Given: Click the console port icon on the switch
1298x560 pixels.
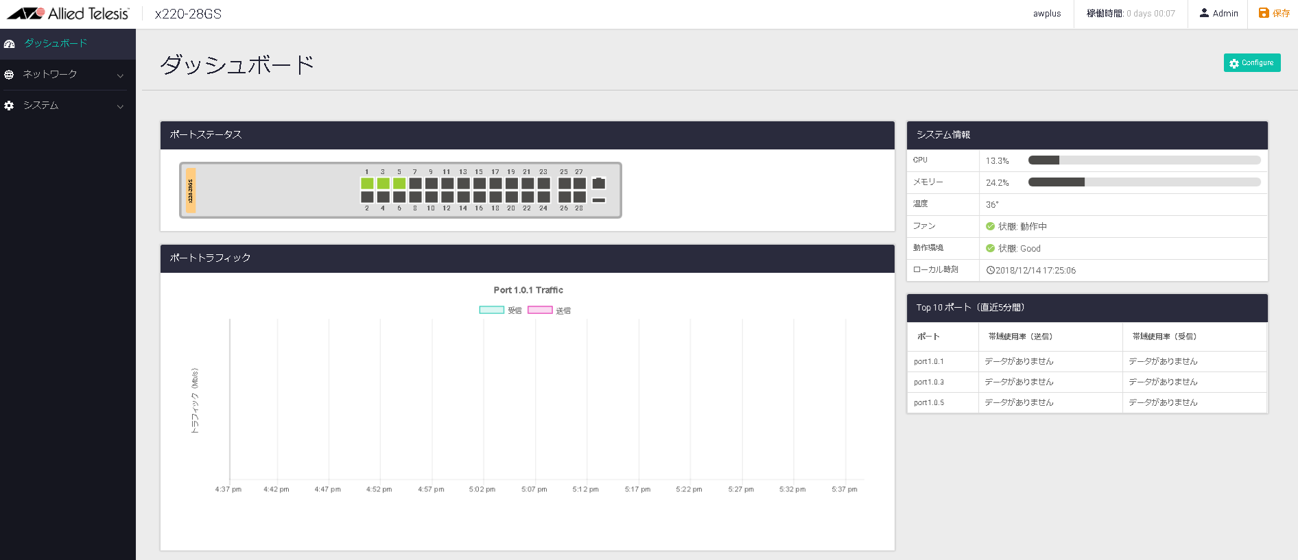Looking at the screenshot, I should point(599,183).
